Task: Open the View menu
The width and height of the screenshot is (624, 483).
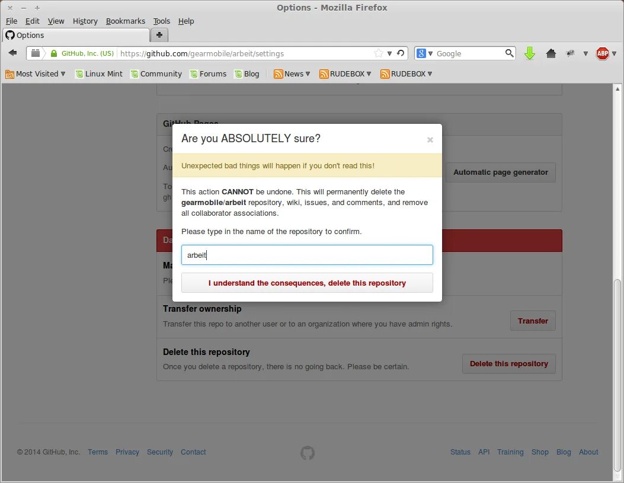Action: pos(56,21)
